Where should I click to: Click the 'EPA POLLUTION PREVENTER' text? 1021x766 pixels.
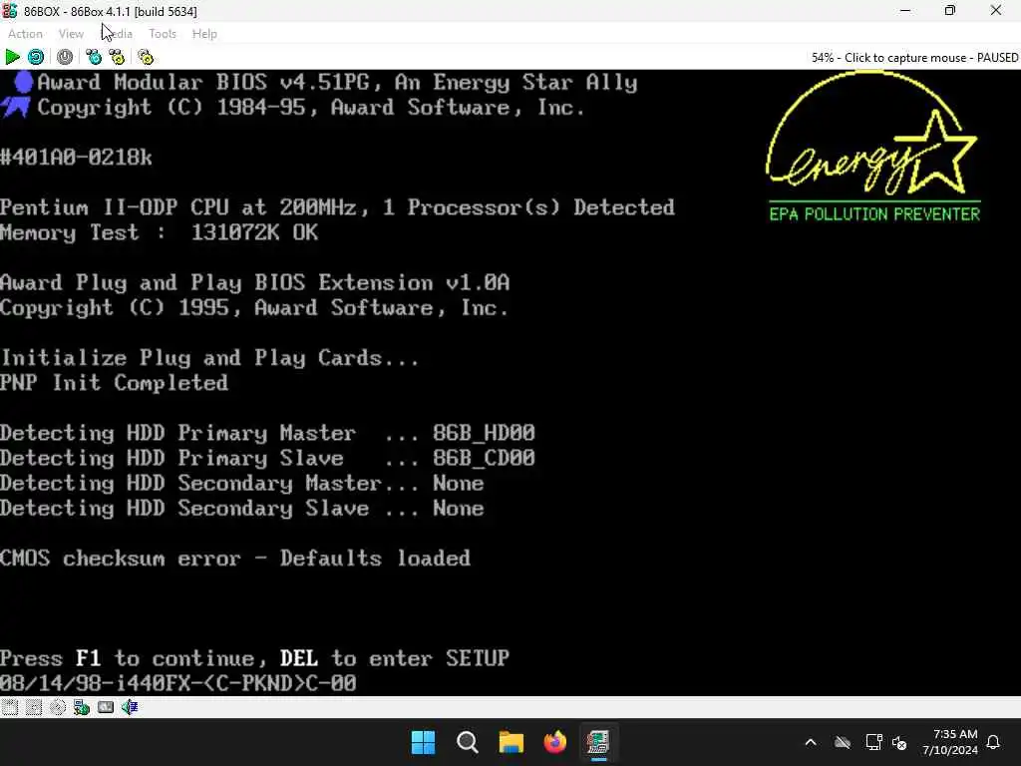[874, 214]
